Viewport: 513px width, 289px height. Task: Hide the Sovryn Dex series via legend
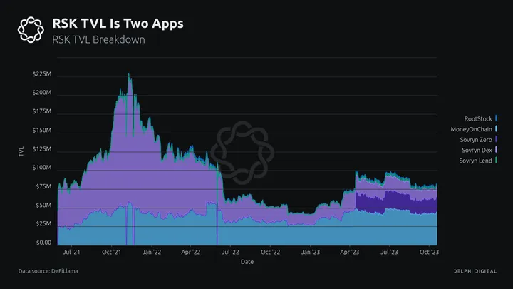tap(477, 150)
